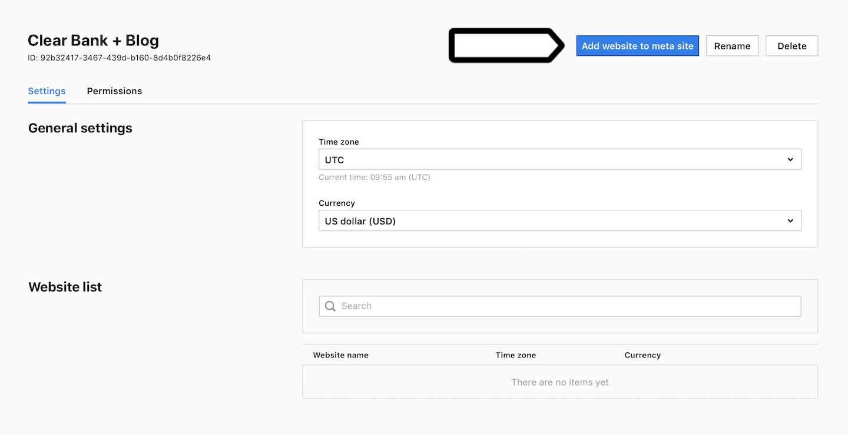
Task: Sort by Website name column header
Action: pos(340,355)
